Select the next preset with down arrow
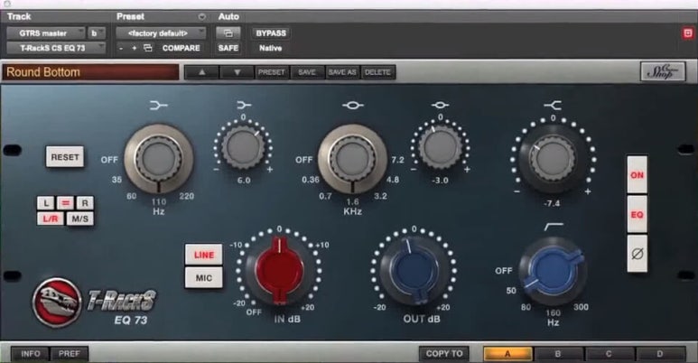The image size is (698, 363). (237, 72)
